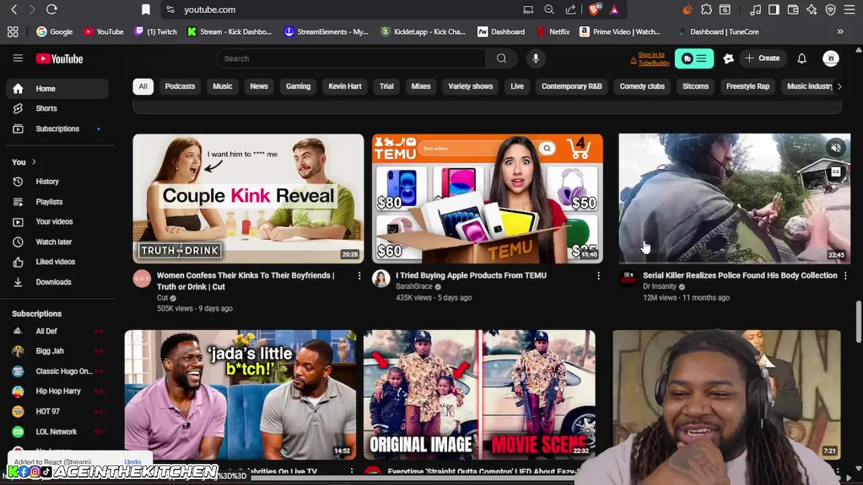Open the bookmarks apps grid icon

[x=12, y=32]
